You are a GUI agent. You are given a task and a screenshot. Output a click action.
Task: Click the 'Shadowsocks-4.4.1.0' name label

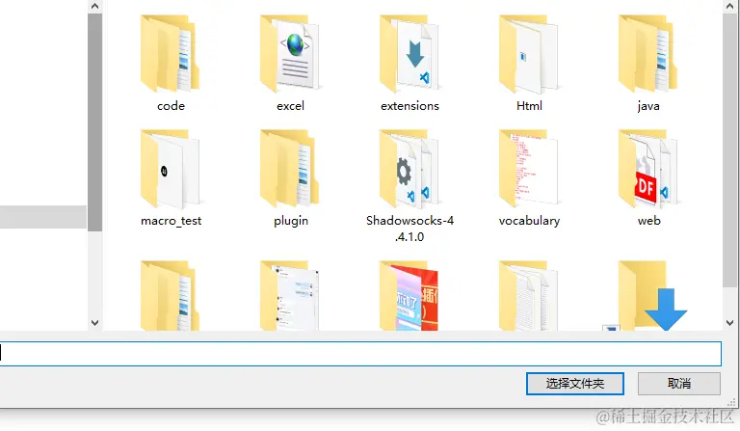tap(410, 229)
